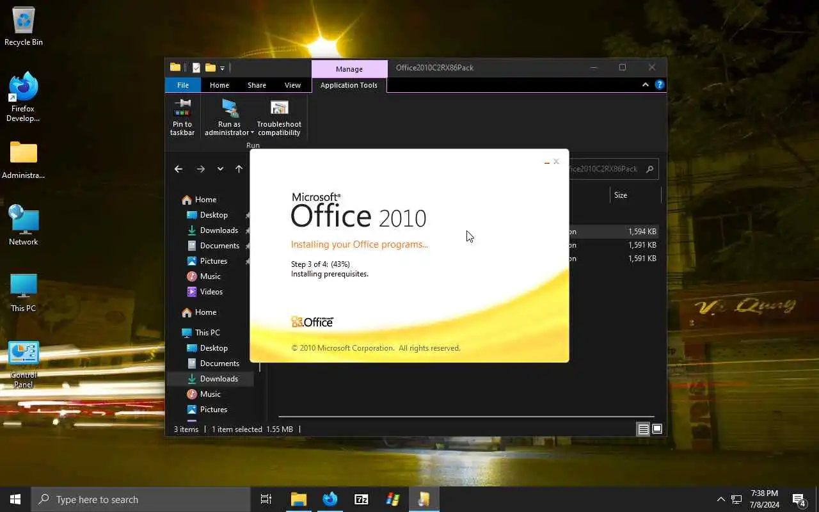Open Documents under This PC
Image resolution: width=819 pixels, height=512 pixels.
point(219,364)
